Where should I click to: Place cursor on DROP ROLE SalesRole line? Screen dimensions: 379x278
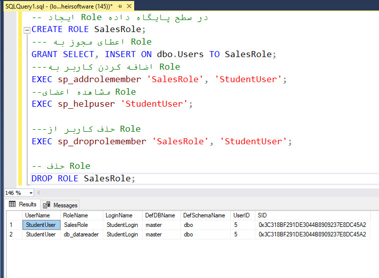tap(84, 178)
